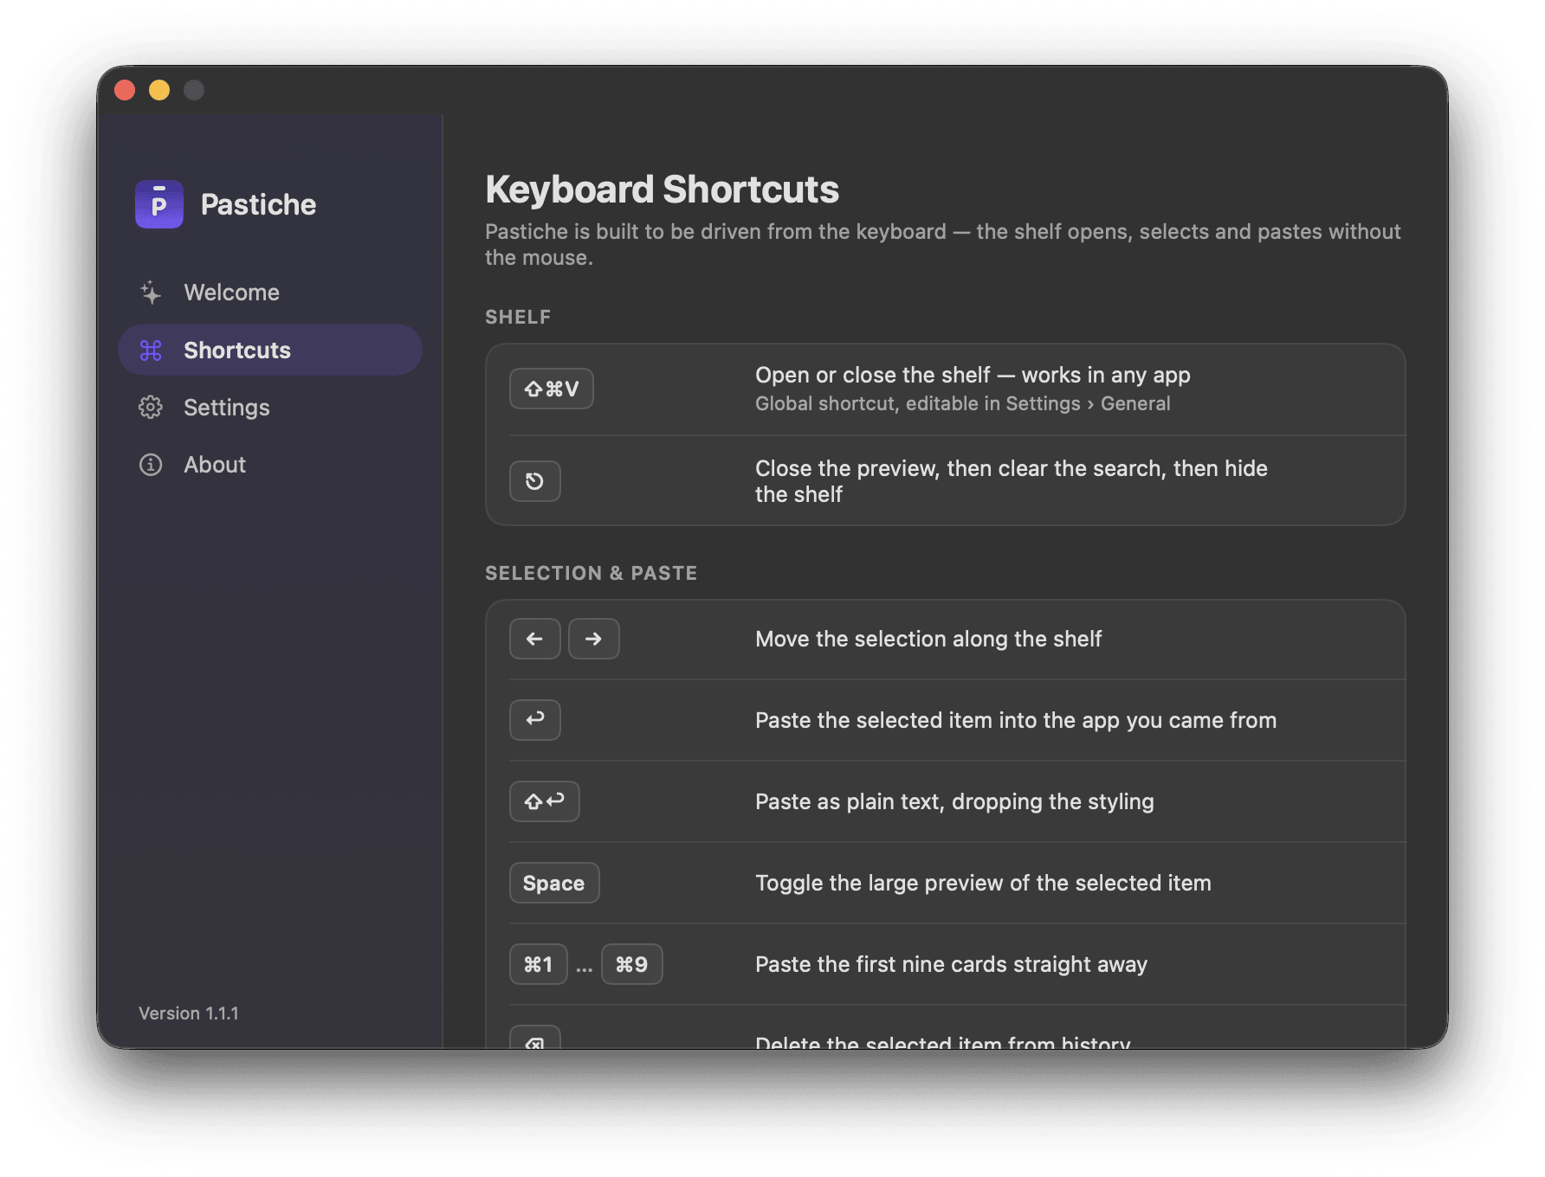
Task: Click the escape keycap for closing preview
Action: tap(535, 481)
